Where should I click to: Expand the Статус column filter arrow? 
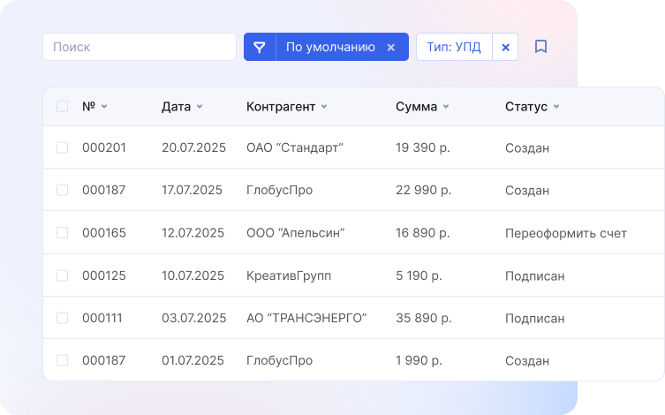(556, 107)
